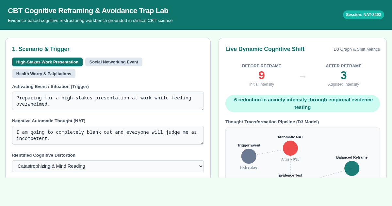Click the teal Balanced Reframe node
Image resolution: width=392 pixels, height=206 pixels.
352,168
